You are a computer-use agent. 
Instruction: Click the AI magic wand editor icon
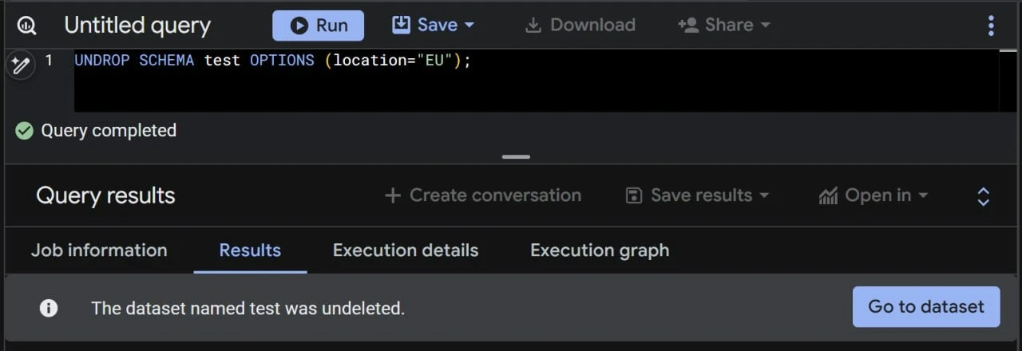pos(19,65)
